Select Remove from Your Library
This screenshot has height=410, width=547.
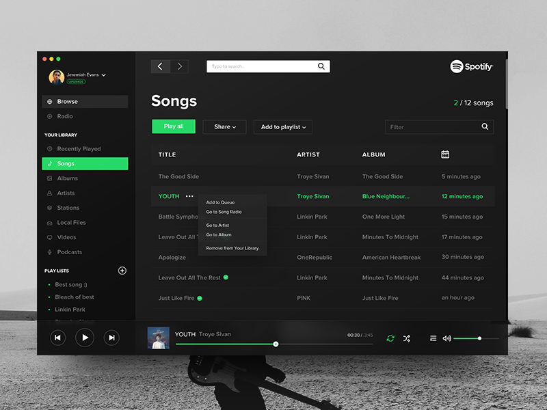point(232,248)
